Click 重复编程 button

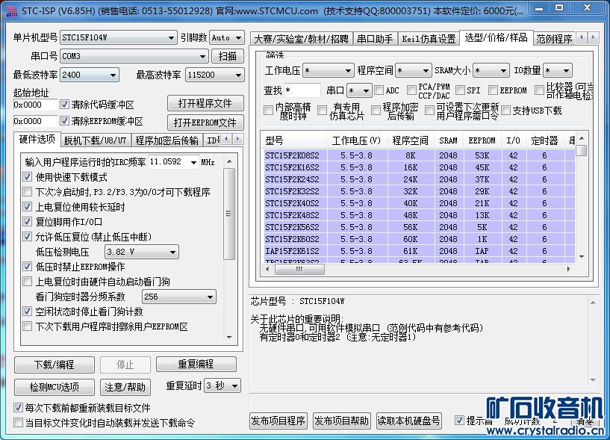pyautogui.click(x=196, y=364)
